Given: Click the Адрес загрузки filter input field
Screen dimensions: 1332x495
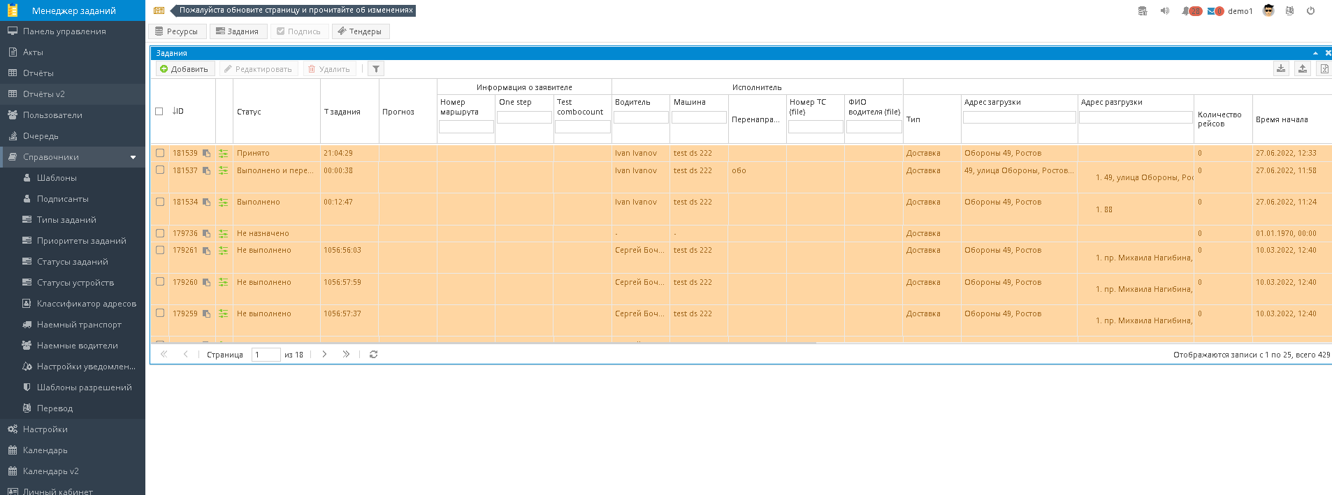Looking at the screenshot, I should pyautogui.click(x=1019, y=117).
